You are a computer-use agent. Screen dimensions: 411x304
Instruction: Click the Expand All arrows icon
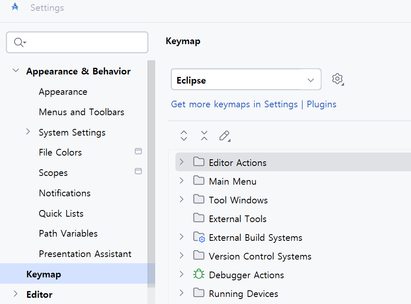(x=184, y=136)
